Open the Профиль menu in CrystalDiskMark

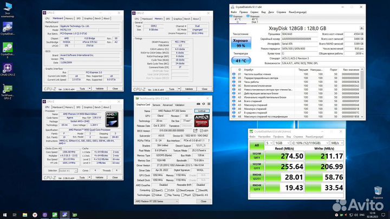[x=278, y=137]
